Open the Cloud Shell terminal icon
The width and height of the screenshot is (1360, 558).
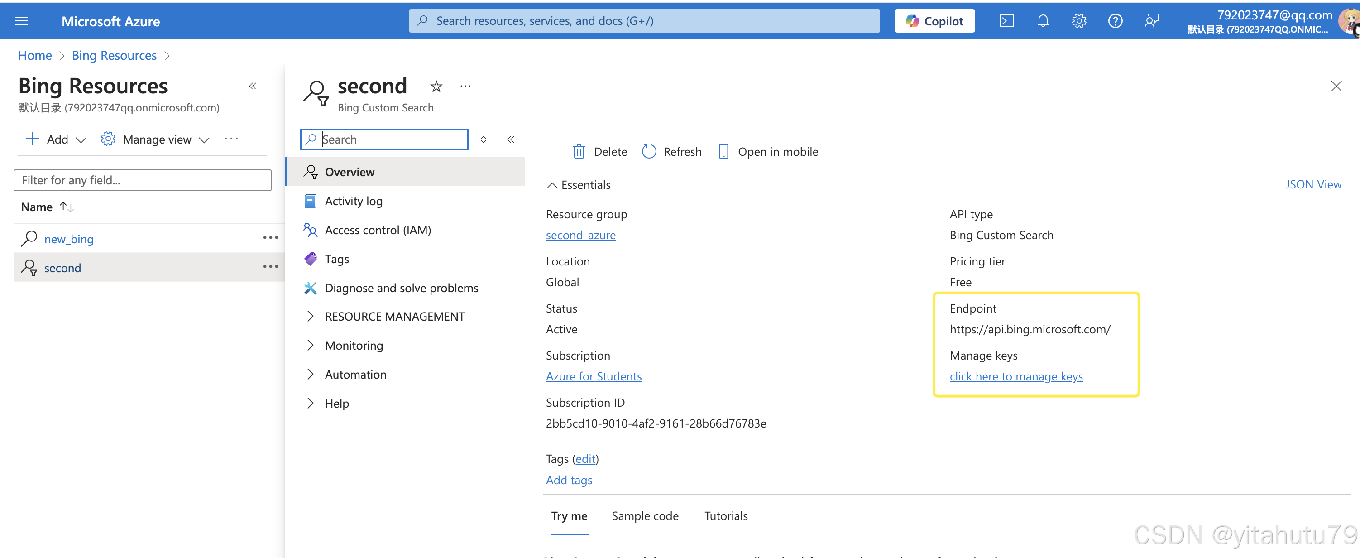(x=1006, y=21)
